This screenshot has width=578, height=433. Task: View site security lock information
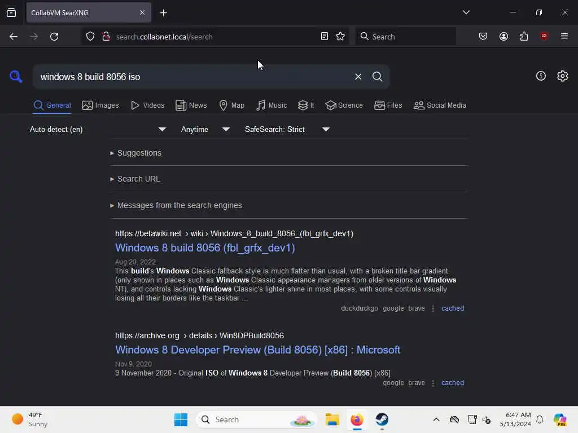point(106,37)
